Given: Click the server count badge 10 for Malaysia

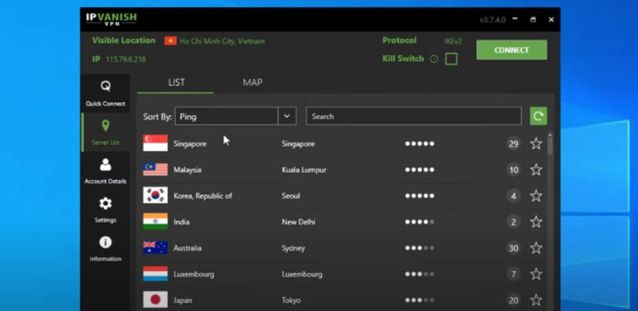Looking at the screenshot, I should tap(513, 170).
